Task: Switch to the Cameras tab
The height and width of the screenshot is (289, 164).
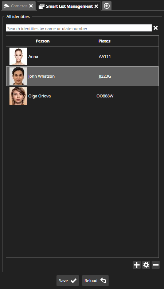Action: click(x=19, y=6)
